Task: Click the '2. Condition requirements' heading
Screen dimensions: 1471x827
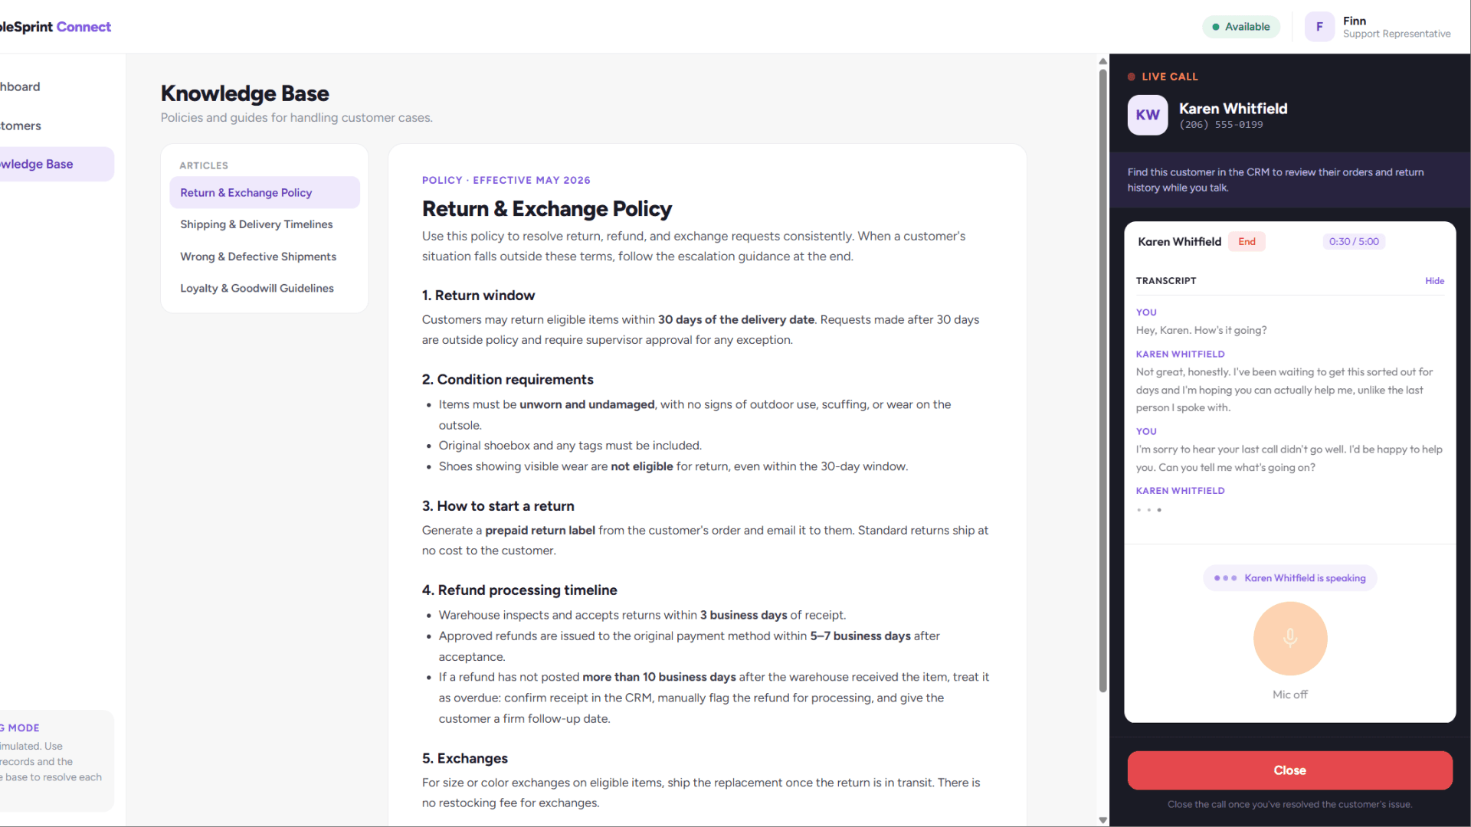Action: pyautogui.click(x=507, y=380)
